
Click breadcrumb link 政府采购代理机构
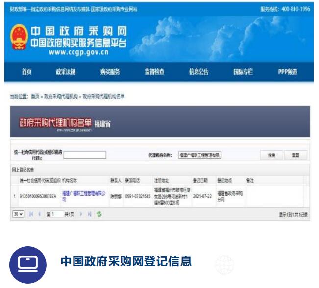(x=61, y=96)
